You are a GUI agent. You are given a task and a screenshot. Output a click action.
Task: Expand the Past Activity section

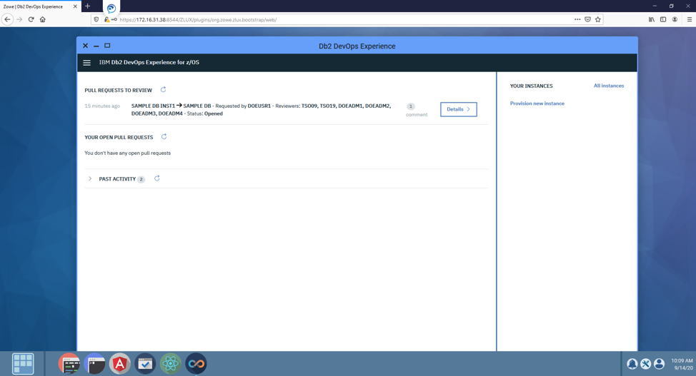[x=90, y=178]
